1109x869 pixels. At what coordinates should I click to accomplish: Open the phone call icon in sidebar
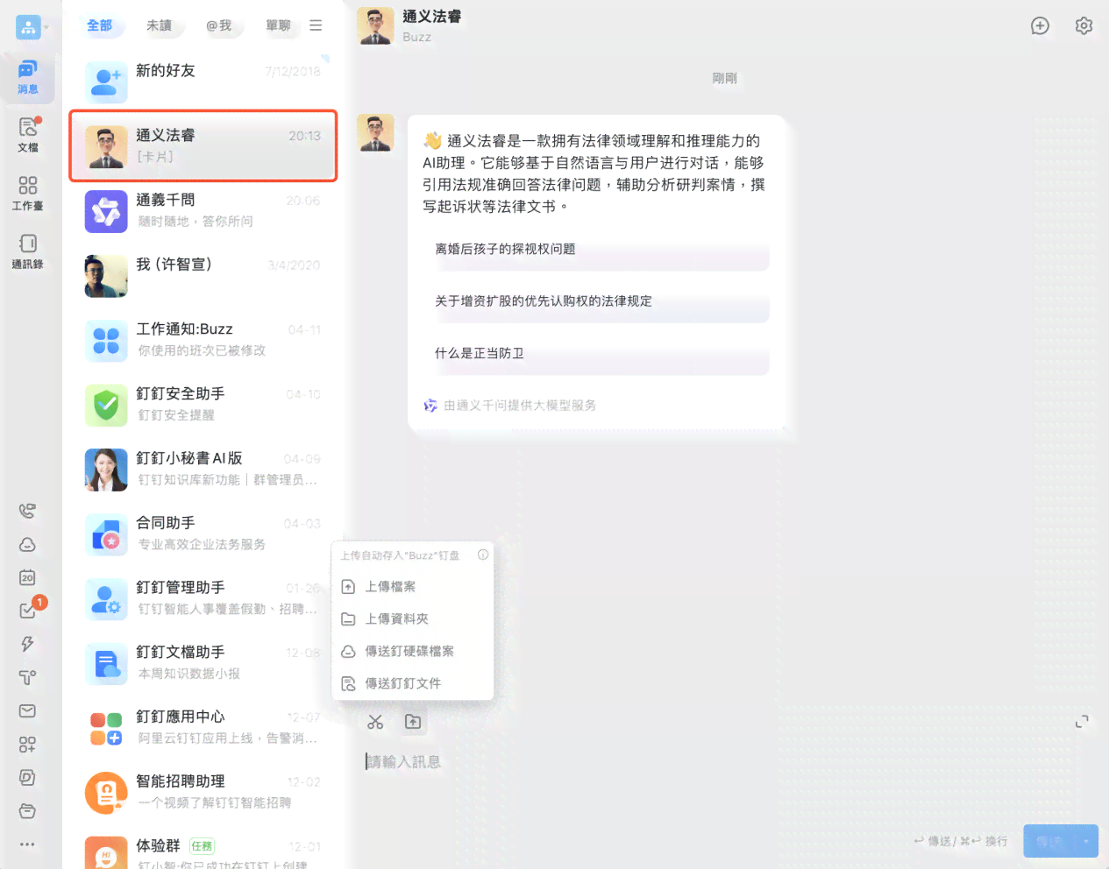28,511
